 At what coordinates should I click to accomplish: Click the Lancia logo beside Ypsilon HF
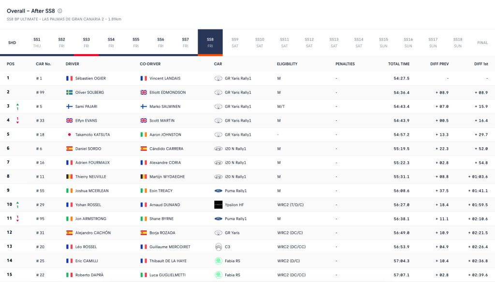(218, 205)
